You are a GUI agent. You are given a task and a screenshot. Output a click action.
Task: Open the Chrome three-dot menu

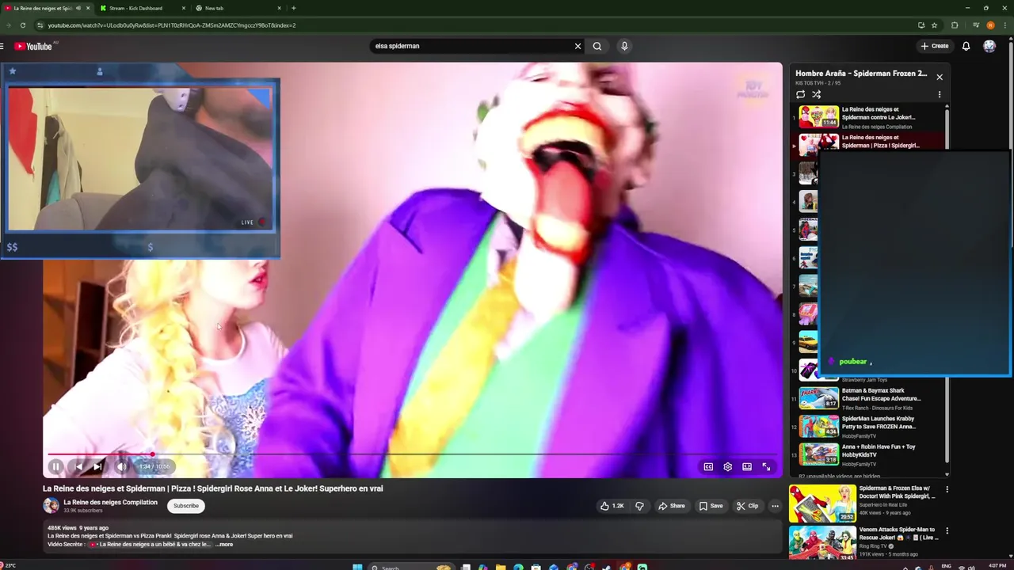click(1006, 25)
